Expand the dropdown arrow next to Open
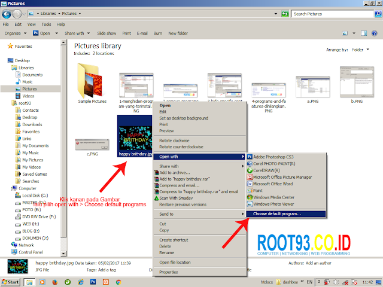 [57, 33]
